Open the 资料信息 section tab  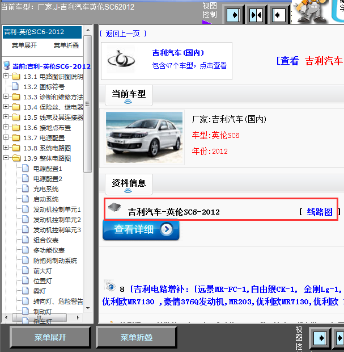tap(129, 185)
